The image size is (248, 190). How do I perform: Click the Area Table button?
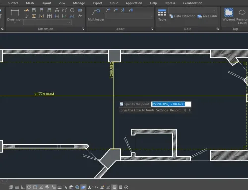[208, 16]
